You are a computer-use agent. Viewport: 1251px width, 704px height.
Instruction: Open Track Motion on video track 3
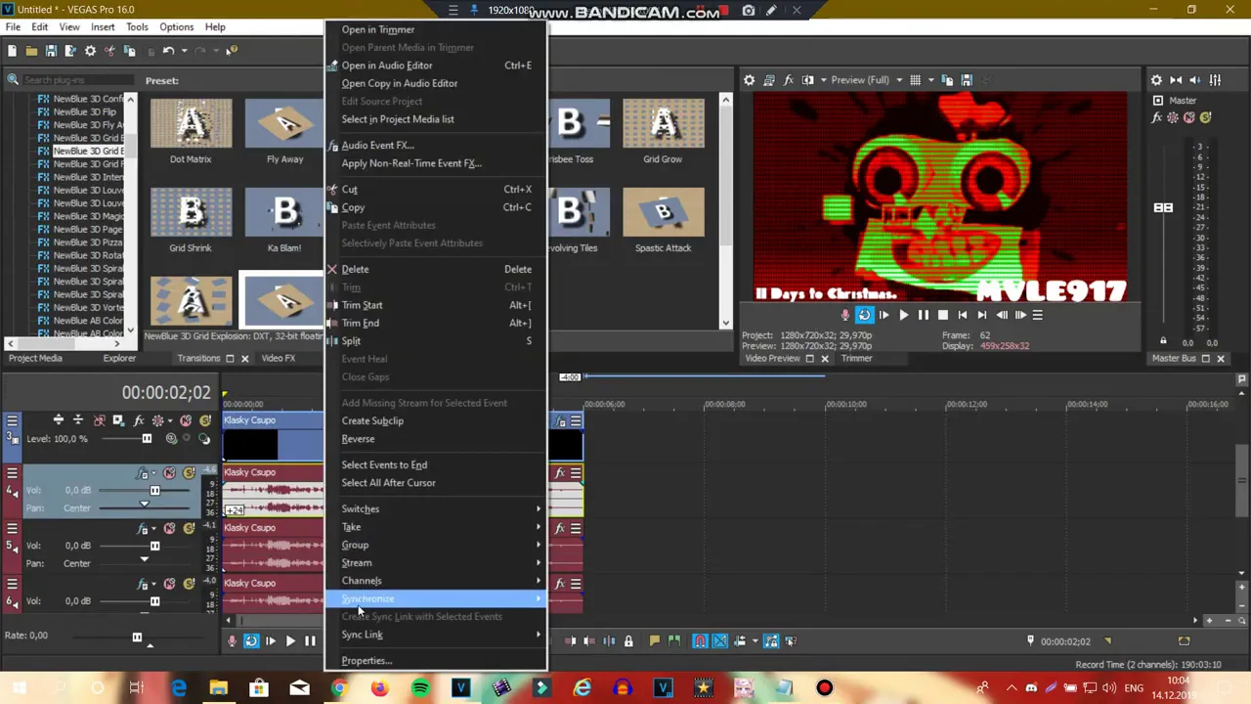[x=118, y=420]
